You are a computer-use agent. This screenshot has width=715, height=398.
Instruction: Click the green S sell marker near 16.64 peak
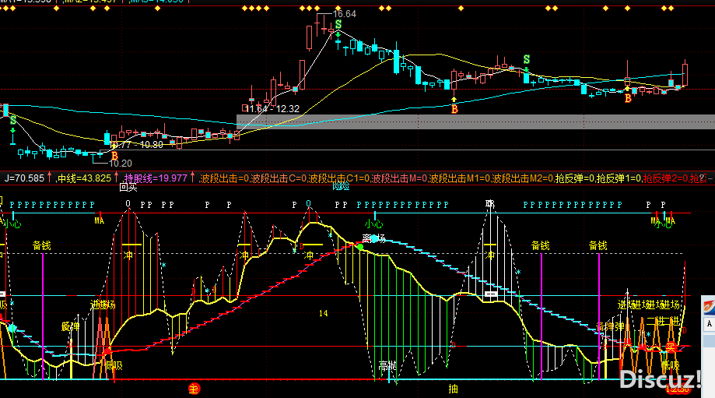[338, 26]
